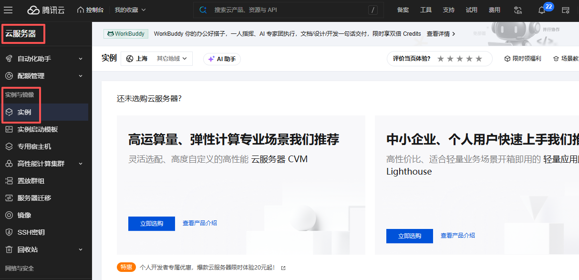Expand the 自动化助手 sidebar chevron
Image resolution: width=579 pixels, height=280 pixels.
[81, 59]
